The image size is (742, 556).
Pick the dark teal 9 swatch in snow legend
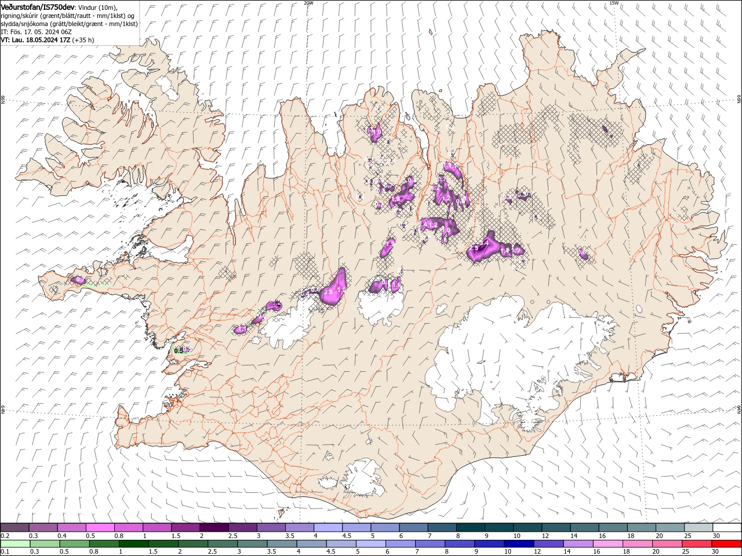point(499,528)
